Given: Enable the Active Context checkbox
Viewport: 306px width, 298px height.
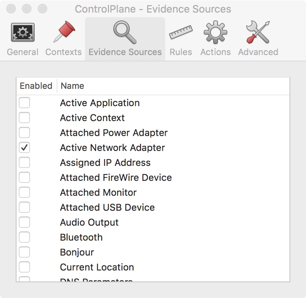Looking at the screenshot, I should 24,118.
